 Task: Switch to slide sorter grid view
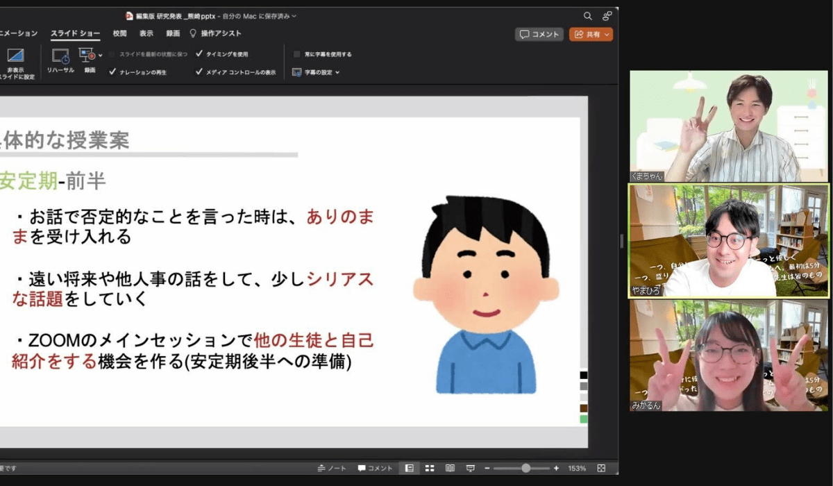pos(430,468)
